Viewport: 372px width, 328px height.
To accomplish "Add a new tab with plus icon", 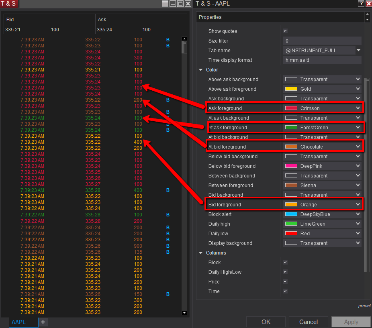I will 43,322.
